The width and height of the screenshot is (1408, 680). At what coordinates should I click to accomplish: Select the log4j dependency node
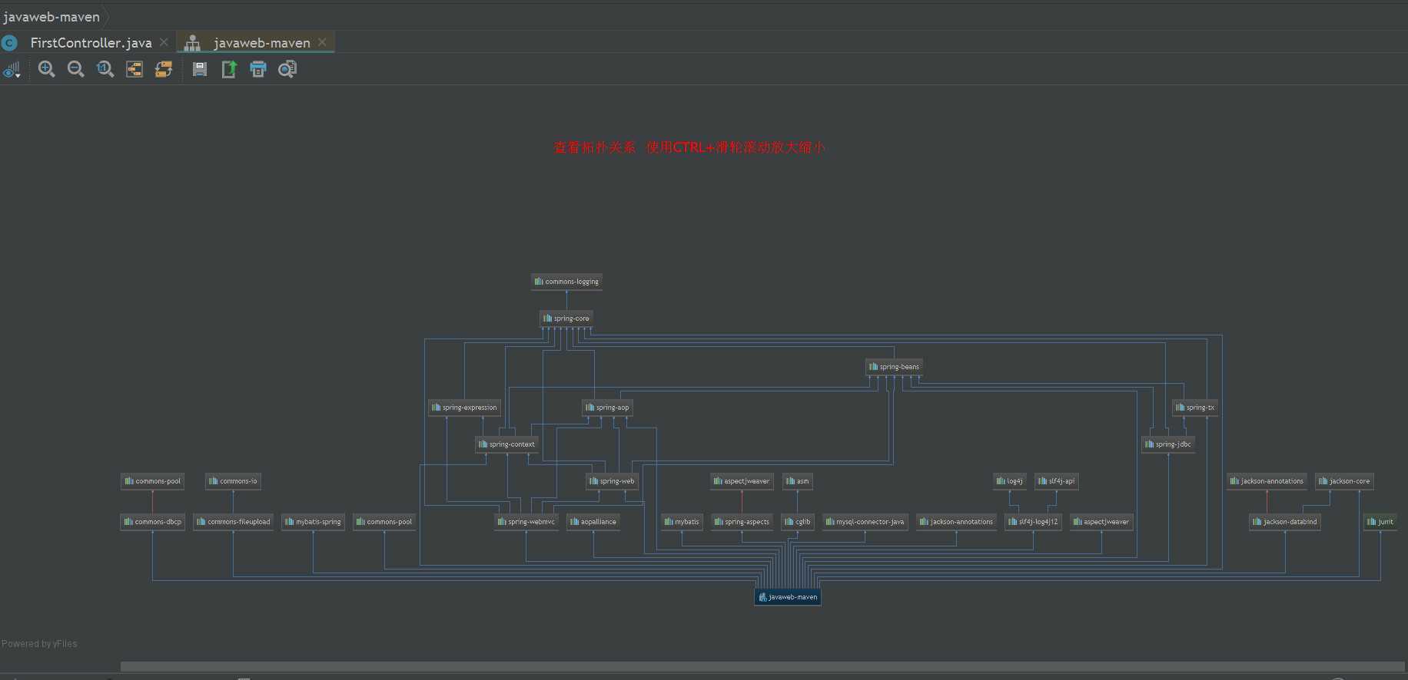(x=1010, y=481)
